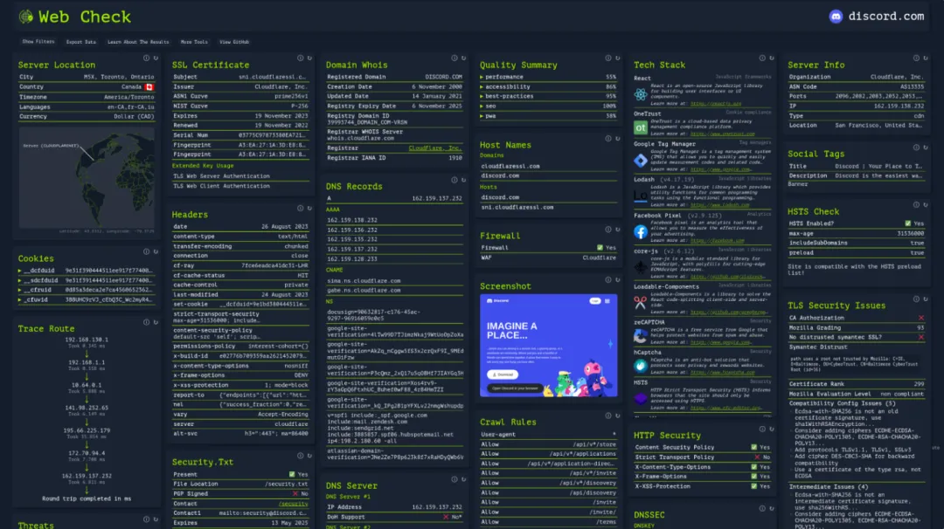Show info for Host Names card

pyautogui.click(x=608, y=139)
